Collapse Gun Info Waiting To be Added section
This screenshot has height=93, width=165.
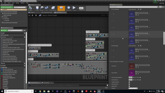[110, 61]
